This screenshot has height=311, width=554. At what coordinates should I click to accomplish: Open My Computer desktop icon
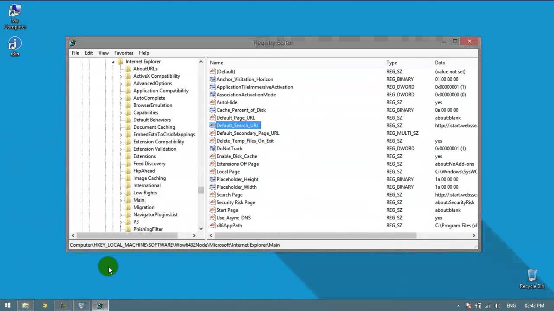15,17
